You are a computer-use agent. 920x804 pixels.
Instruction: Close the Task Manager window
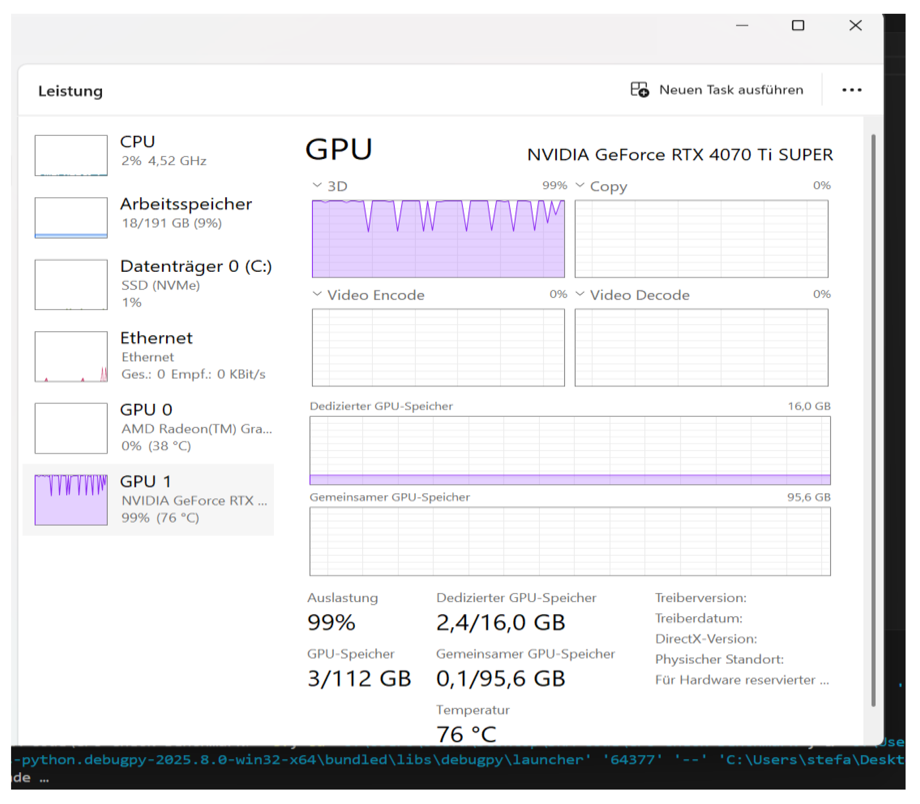point(855,26)
